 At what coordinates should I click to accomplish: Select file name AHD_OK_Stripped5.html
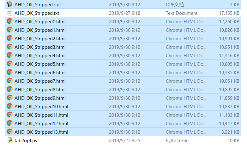(x=40, y=64)
